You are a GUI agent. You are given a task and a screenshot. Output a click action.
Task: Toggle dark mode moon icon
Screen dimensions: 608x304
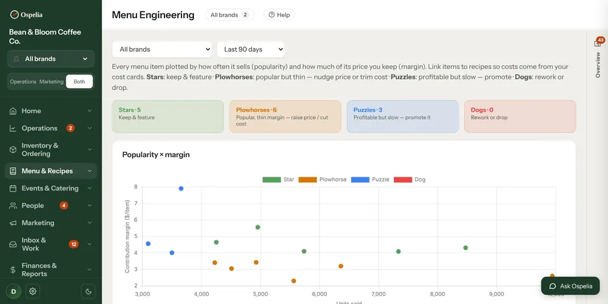tap(88, 291)
